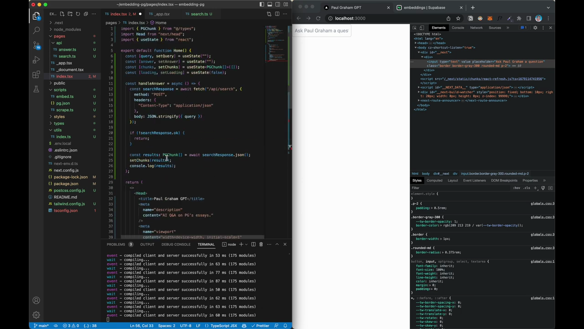Toggle the bottom panel layout

(x=269, y=5)
